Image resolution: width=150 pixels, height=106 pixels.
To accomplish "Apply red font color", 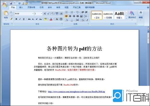I will coord(51,19).
